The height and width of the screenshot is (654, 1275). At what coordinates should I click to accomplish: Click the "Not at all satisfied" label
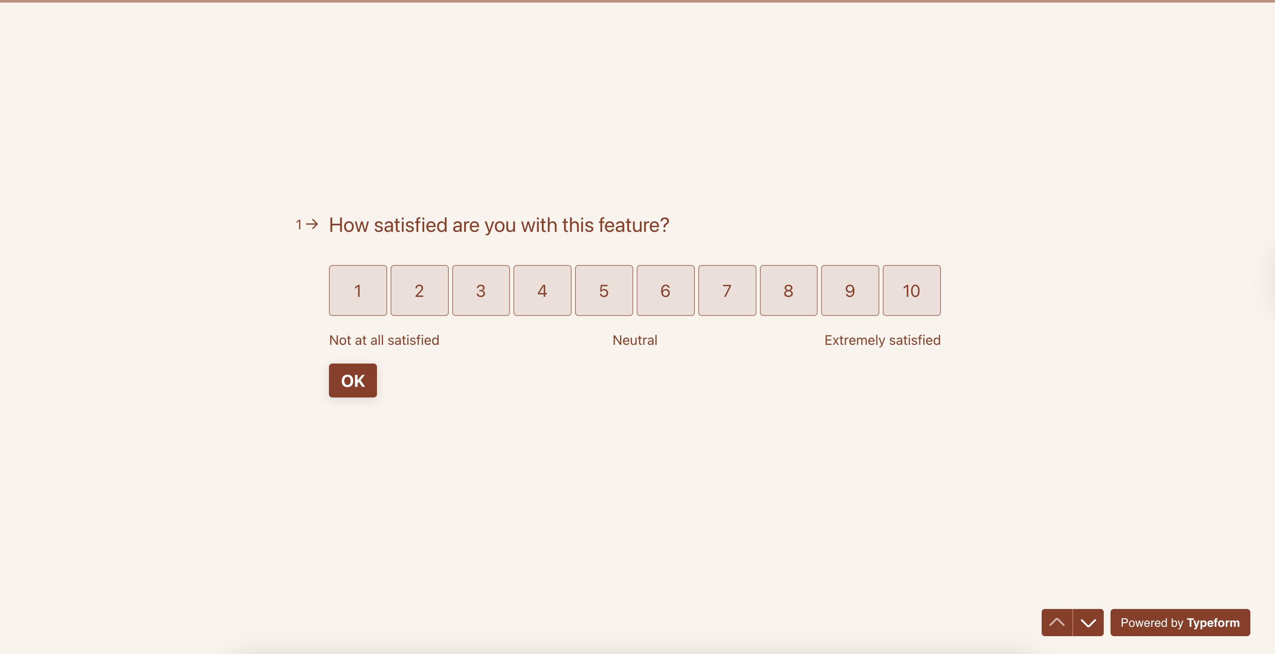click(384, 340)
